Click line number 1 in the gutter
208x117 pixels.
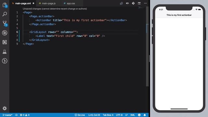(x=17, y=12)
